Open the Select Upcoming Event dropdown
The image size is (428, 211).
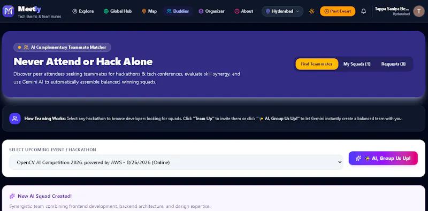click(x=176, y=162)
